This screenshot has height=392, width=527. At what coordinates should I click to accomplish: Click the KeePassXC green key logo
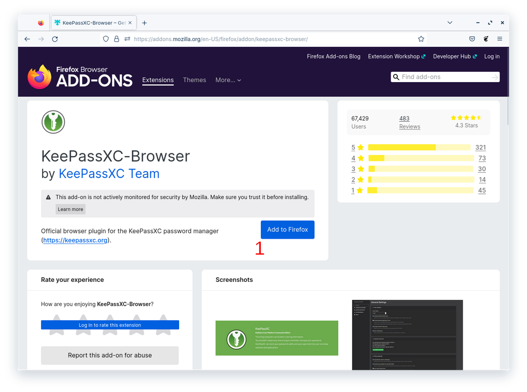[x=53, y=122]
